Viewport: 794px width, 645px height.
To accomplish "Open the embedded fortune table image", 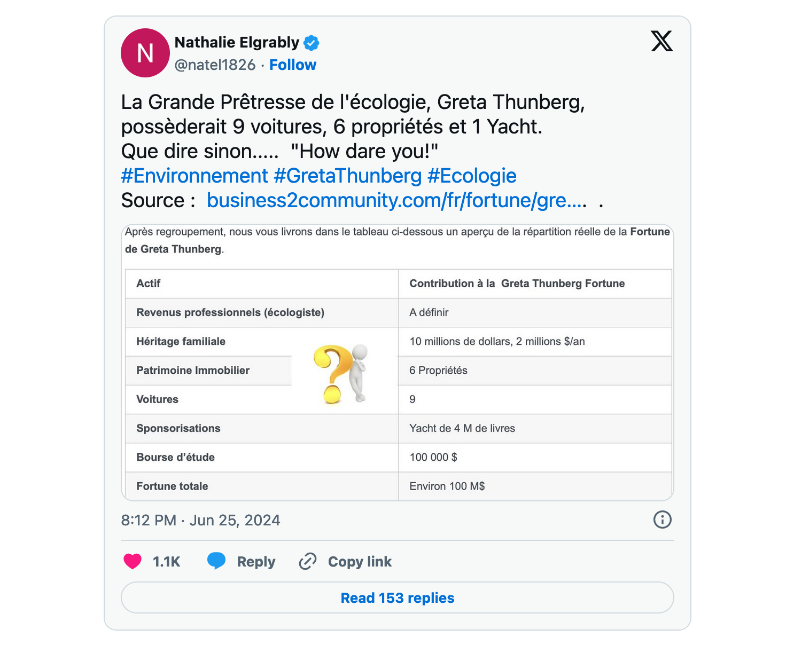I will click(398, 363).
